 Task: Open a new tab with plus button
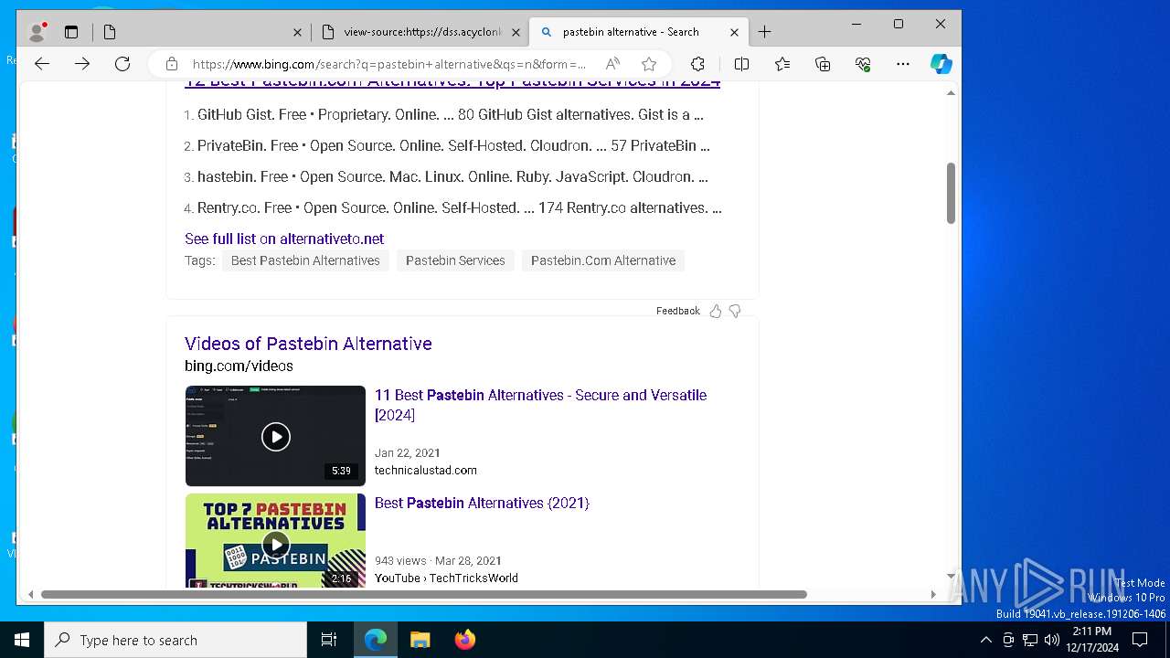(765, 32)
